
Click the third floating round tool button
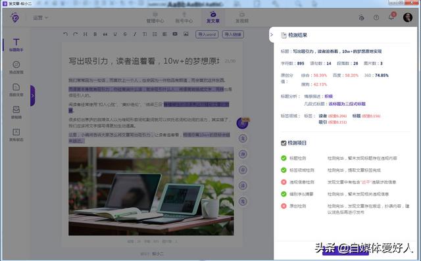point(243,154)
